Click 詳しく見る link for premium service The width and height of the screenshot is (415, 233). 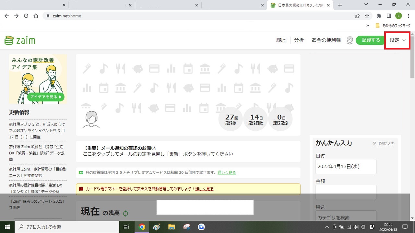point(227,172)
